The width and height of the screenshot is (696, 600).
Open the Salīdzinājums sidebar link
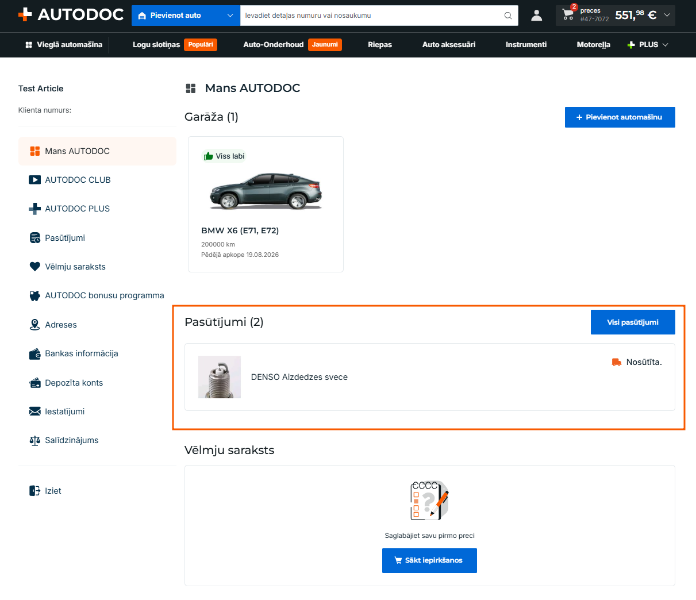(72, 440)
